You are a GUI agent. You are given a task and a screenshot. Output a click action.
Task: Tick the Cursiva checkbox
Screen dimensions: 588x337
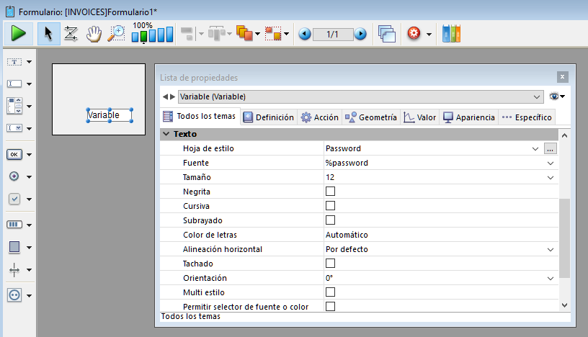coord(331,206)
